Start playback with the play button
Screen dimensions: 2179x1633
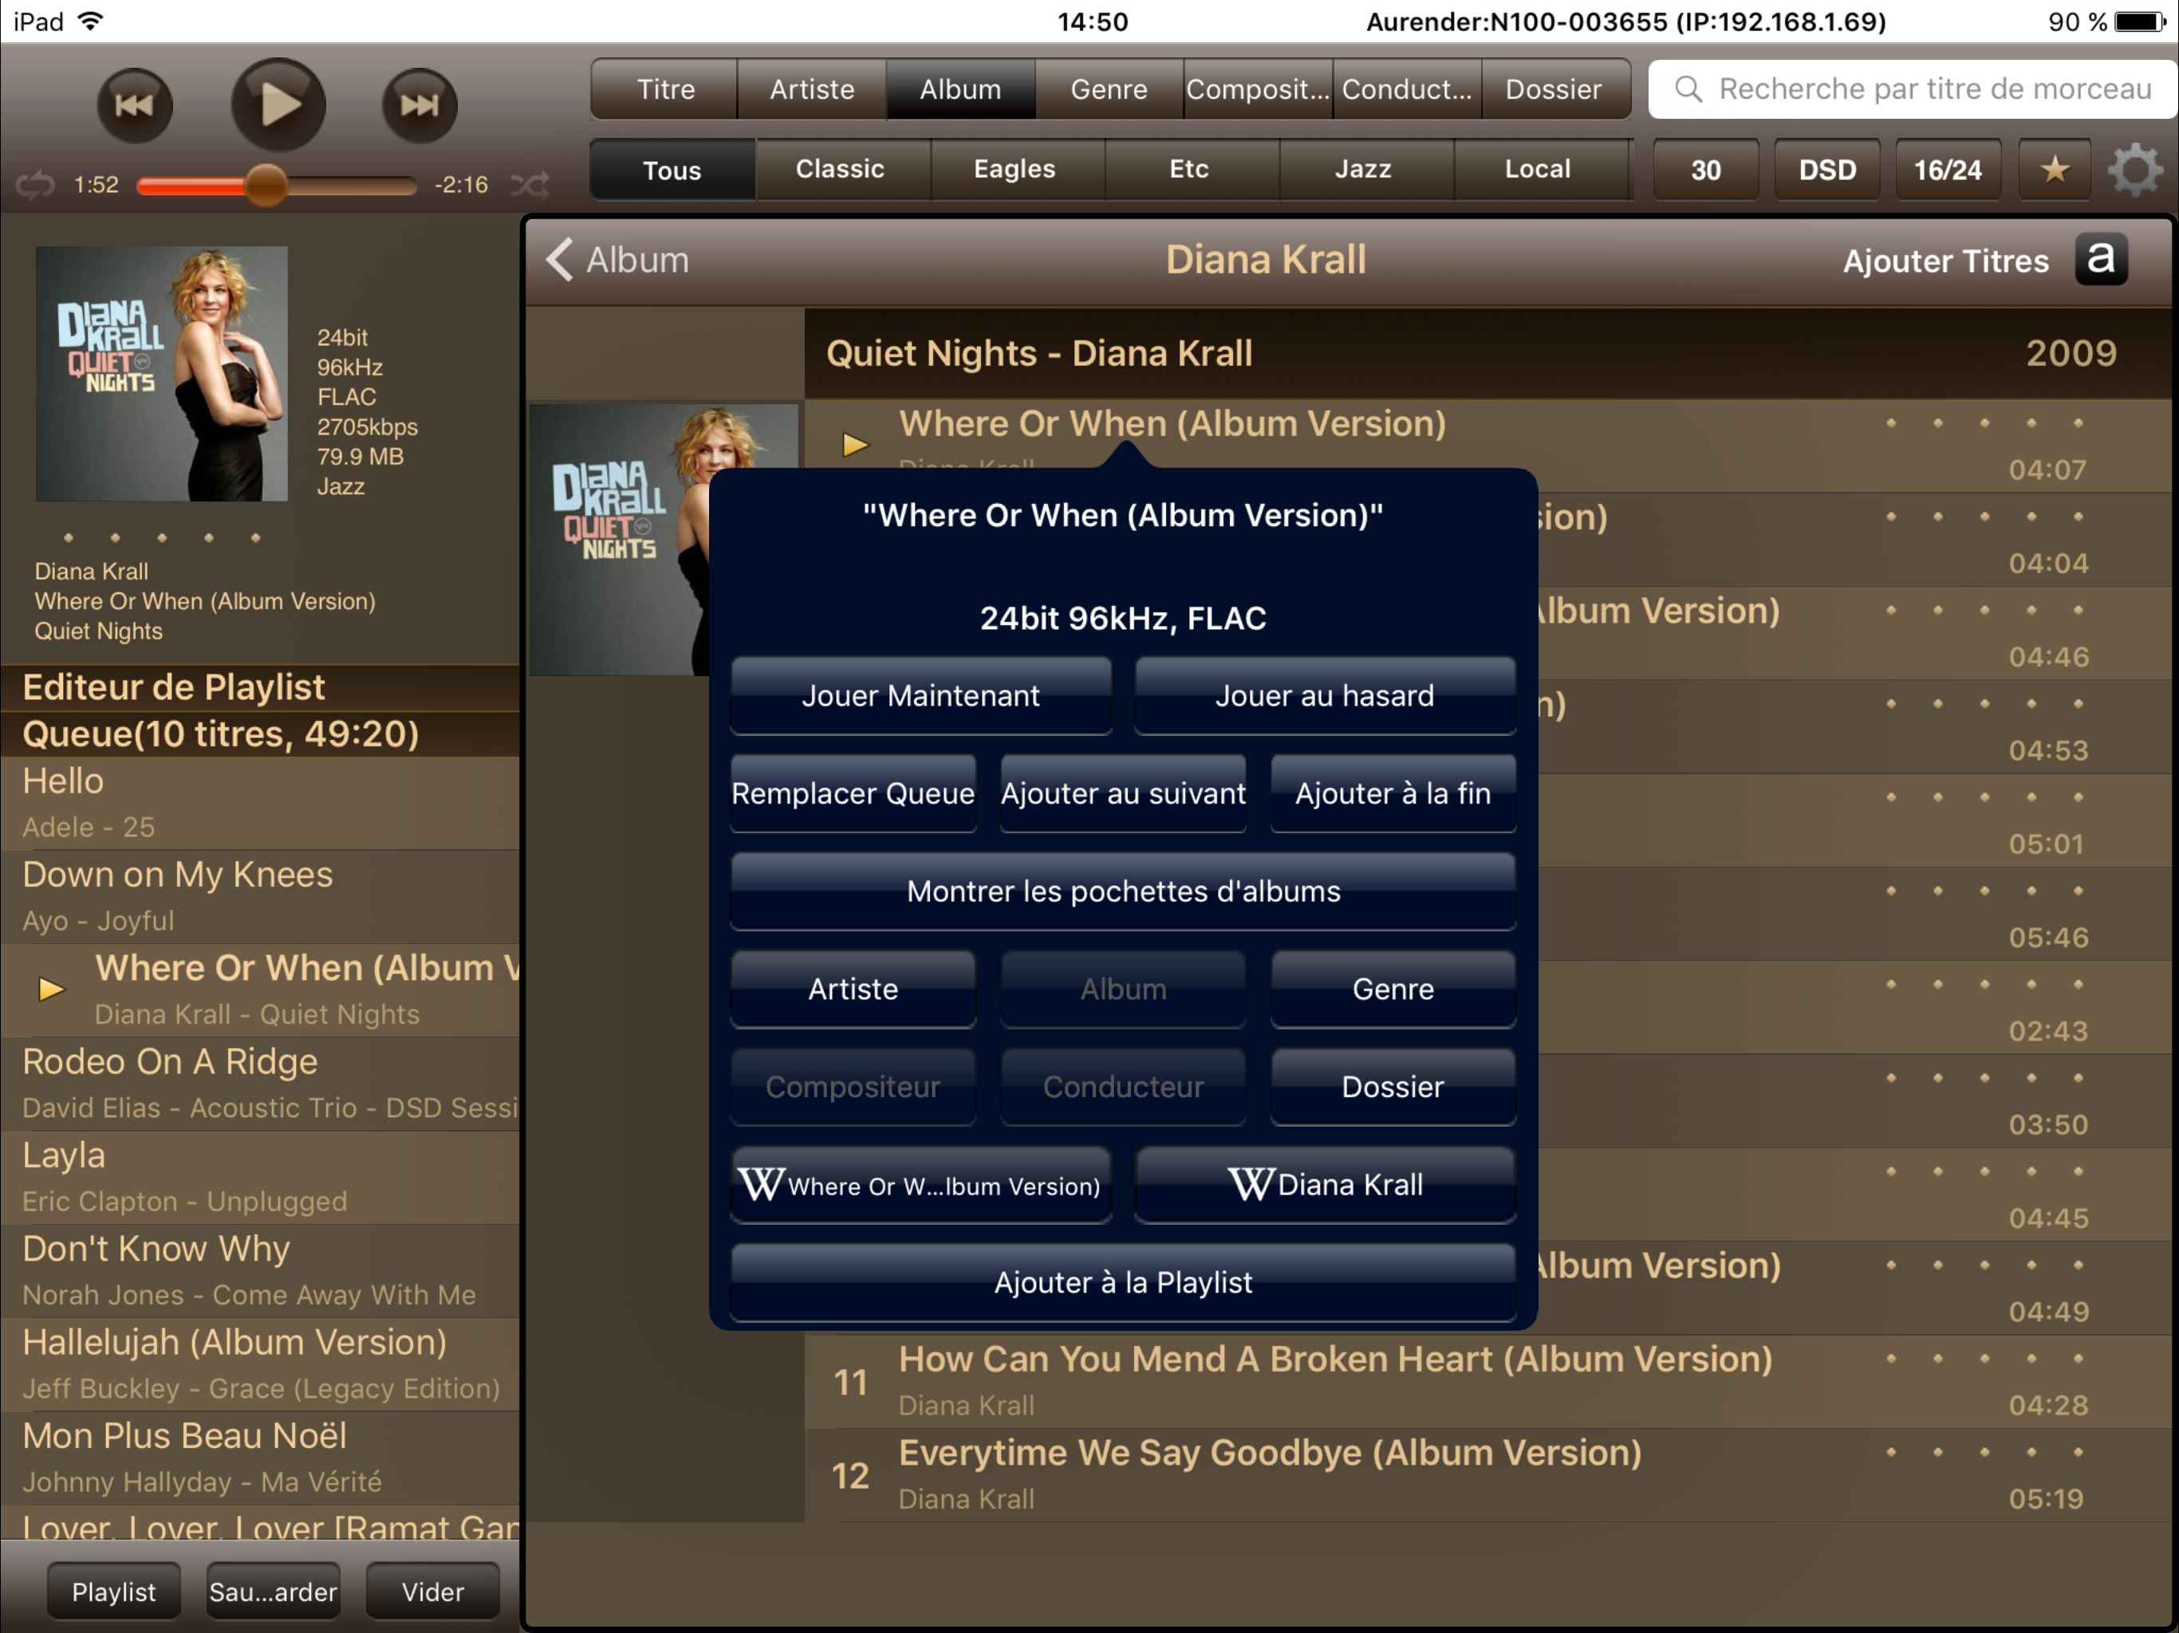click(279, 104)
